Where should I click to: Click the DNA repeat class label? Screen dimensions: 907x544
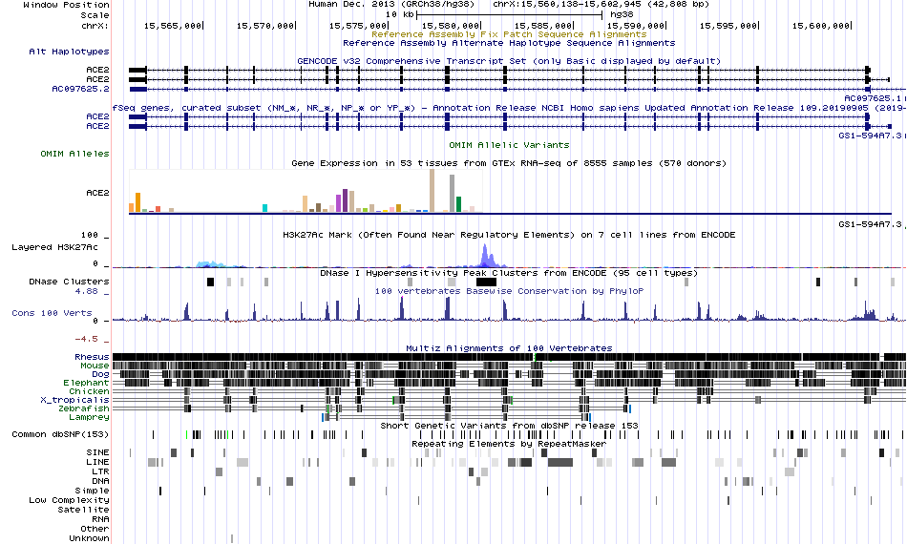100,481
